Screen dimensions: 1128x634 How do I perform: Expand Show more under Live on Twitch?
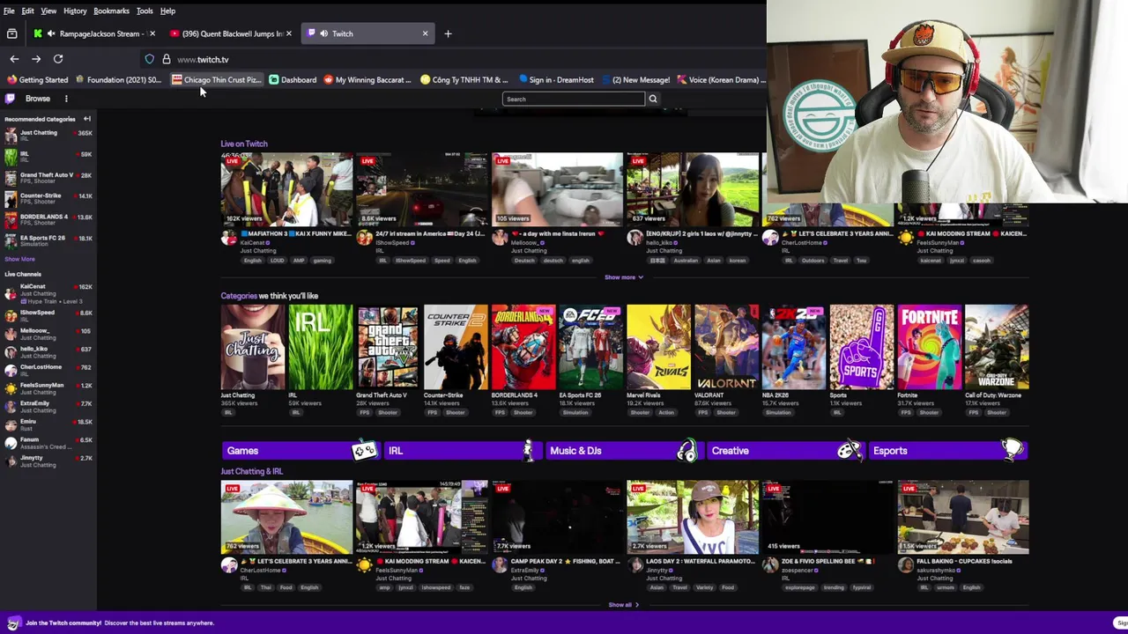pos(623,277)
